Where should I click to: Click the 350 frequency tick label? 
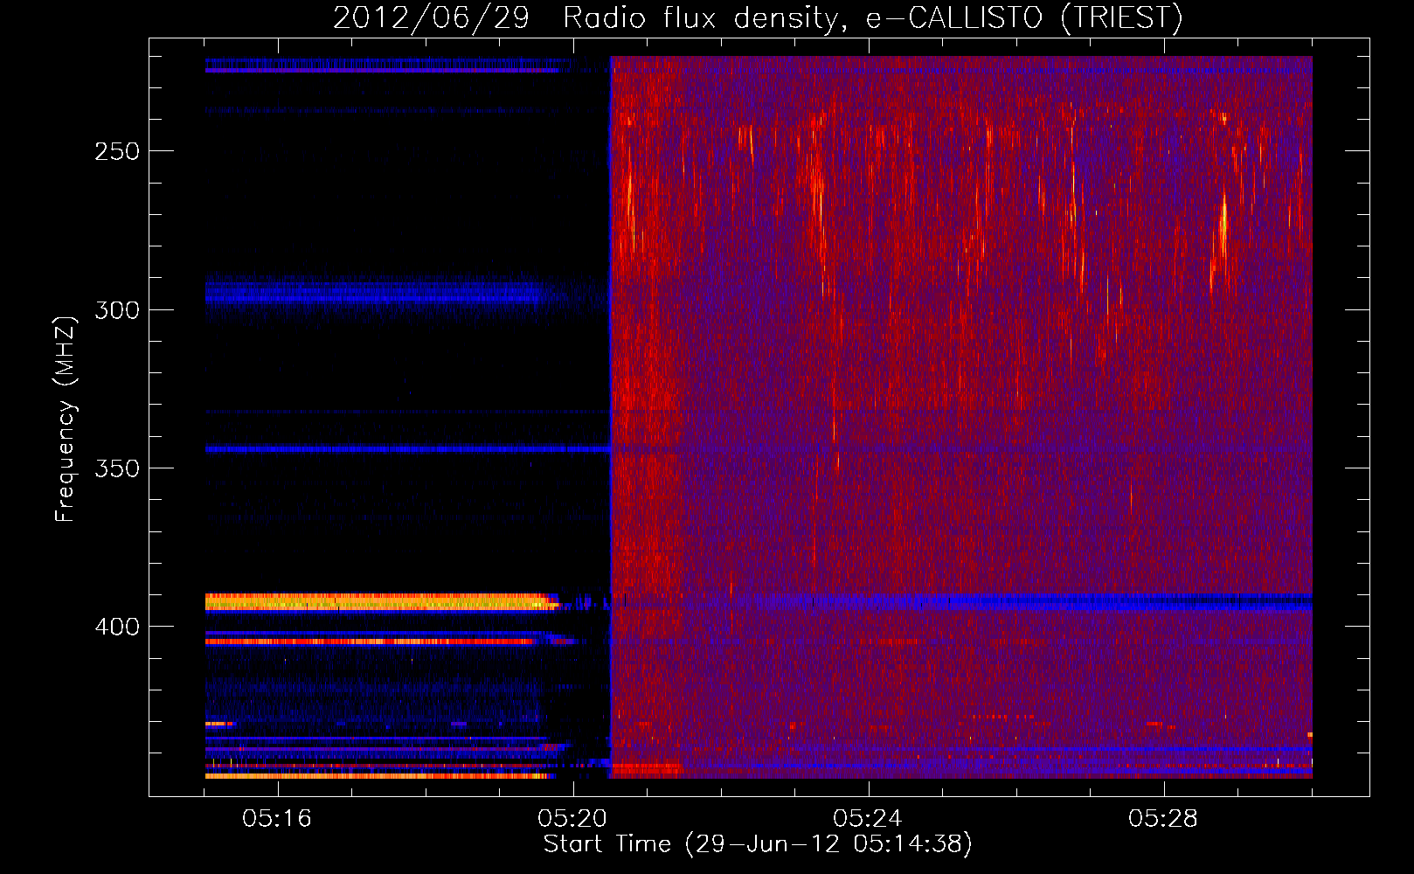click(x=117, y=468)
